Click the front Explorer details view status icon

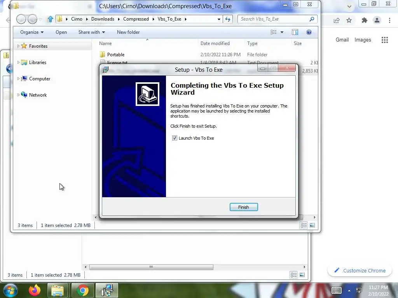(304, 225)
